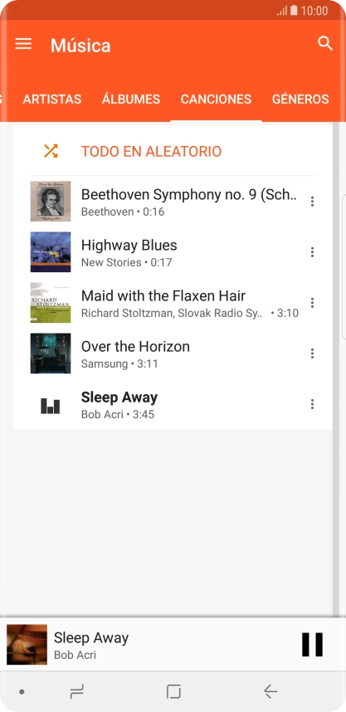This screenshot has height=712, width=346.
Task: Tap the search magnifier icon
Action: coord(325,44)
